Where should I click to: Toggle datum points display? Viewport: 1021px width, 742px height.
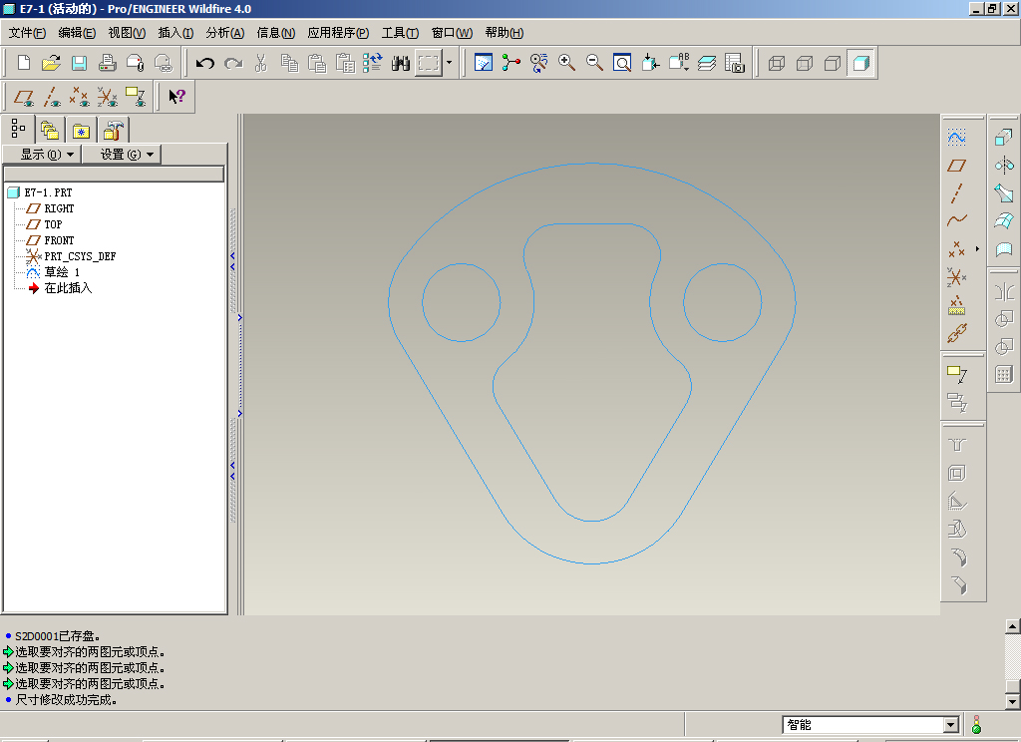(x=80, y=97)
